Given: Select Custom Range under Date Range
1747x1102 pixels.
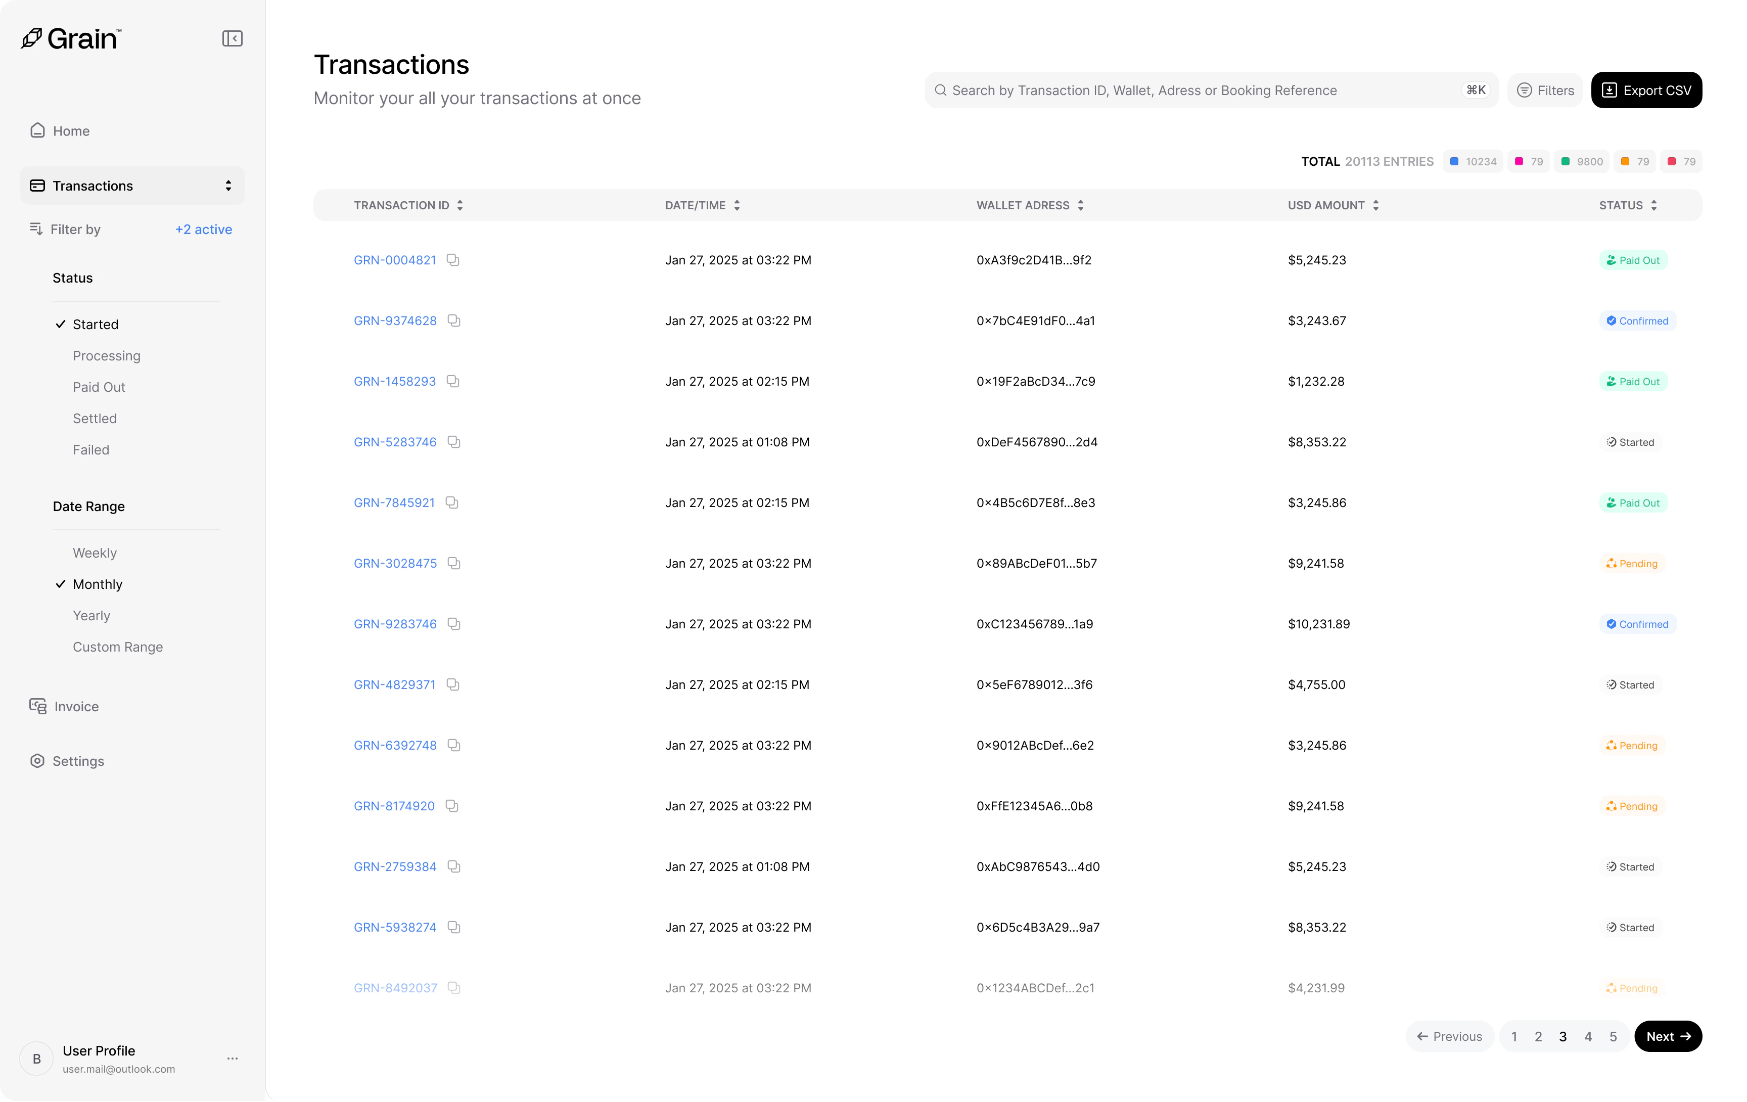Looking at the screenshot, I should click(x=118, y=647).
